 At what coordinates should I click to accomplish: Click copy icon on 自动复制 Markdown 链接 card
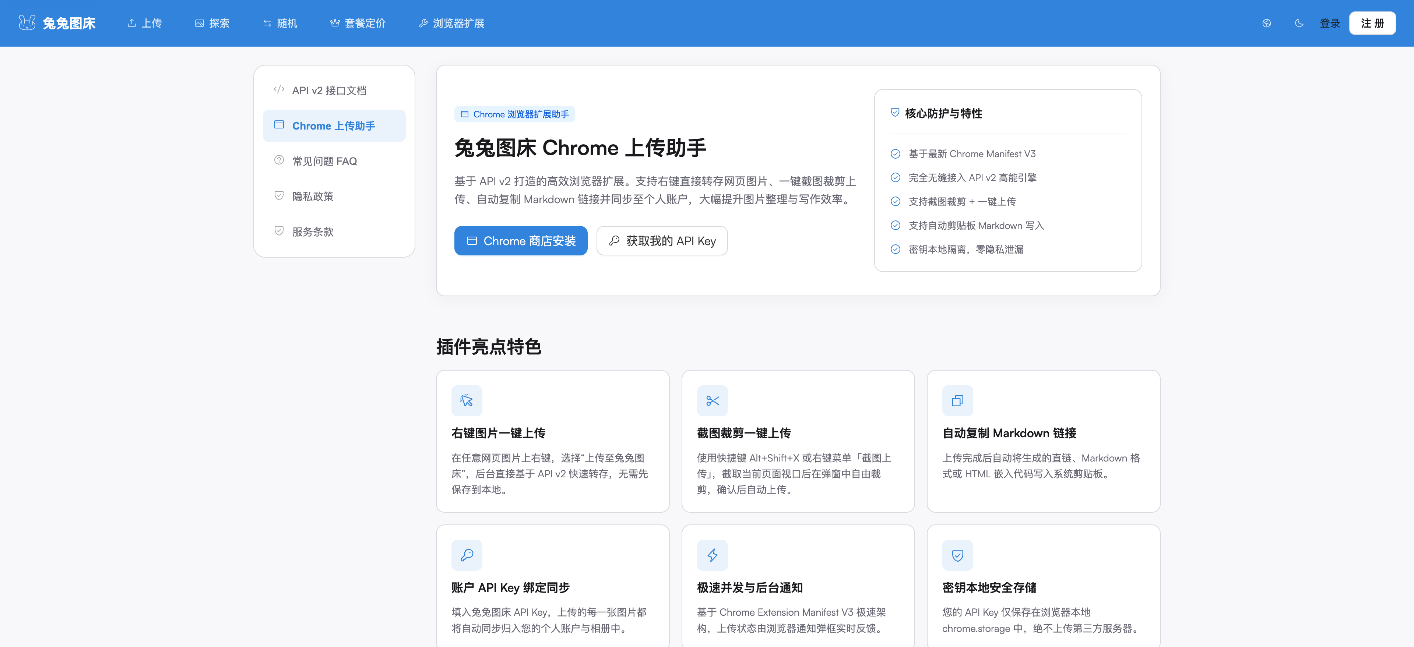[x=957, y=400]
